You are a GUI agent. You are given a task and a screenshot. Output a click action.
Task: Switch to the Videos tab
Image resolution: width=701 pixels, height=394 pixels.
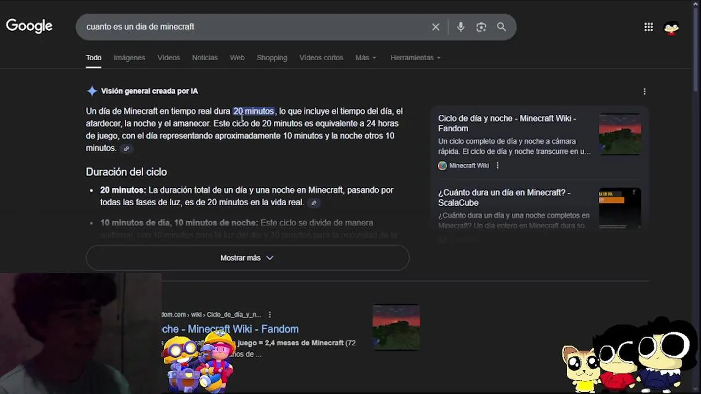point(169,57)
